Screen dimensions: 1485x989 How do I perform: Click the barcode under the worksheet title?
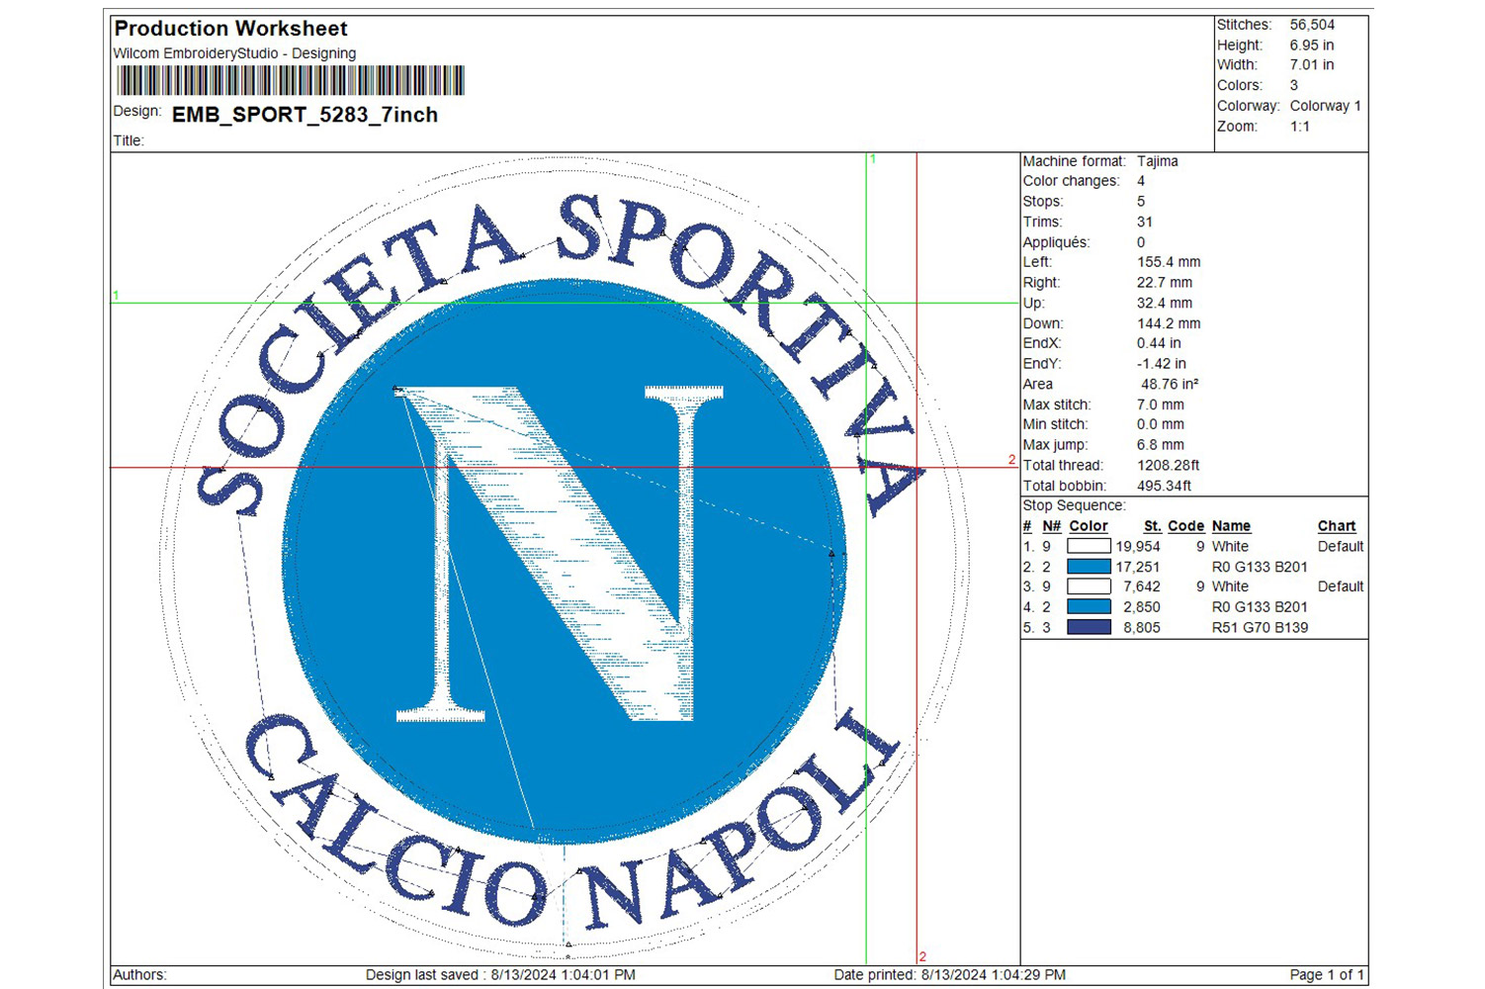pyautogui.click(x=290, y=80)
